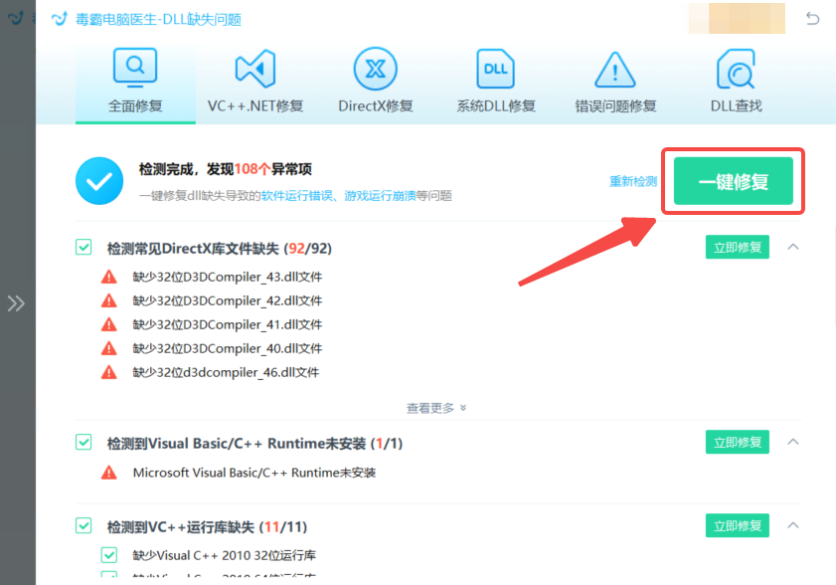Click 立即修复 for the VC++运行库缺失 section

[x=737, y=525]
